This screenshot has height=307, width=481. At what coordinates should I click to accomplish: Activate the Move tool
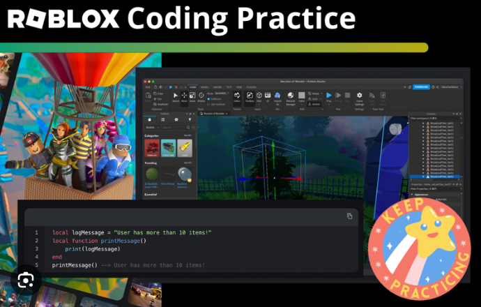184,97
